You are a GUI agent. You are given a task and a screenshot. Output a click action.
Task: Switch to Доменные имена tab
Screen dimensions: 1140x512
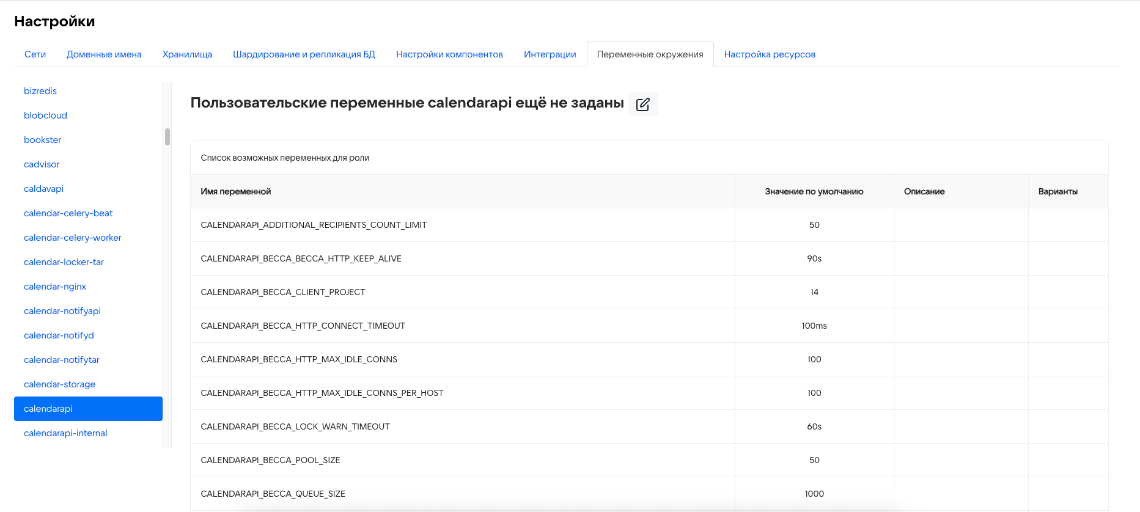pyautogui.click(x=104, y=54)
